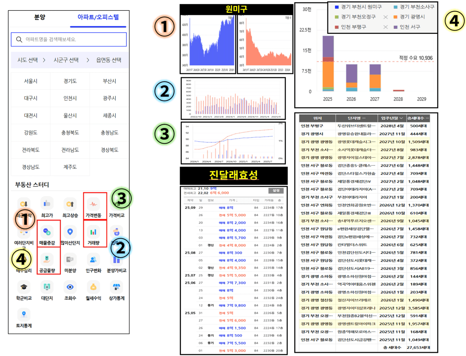The width and height of the screenshot is (466, 356).
Task: Select 서울시 from the region grid
Action: pyautogui.click(x=30, y=81)
